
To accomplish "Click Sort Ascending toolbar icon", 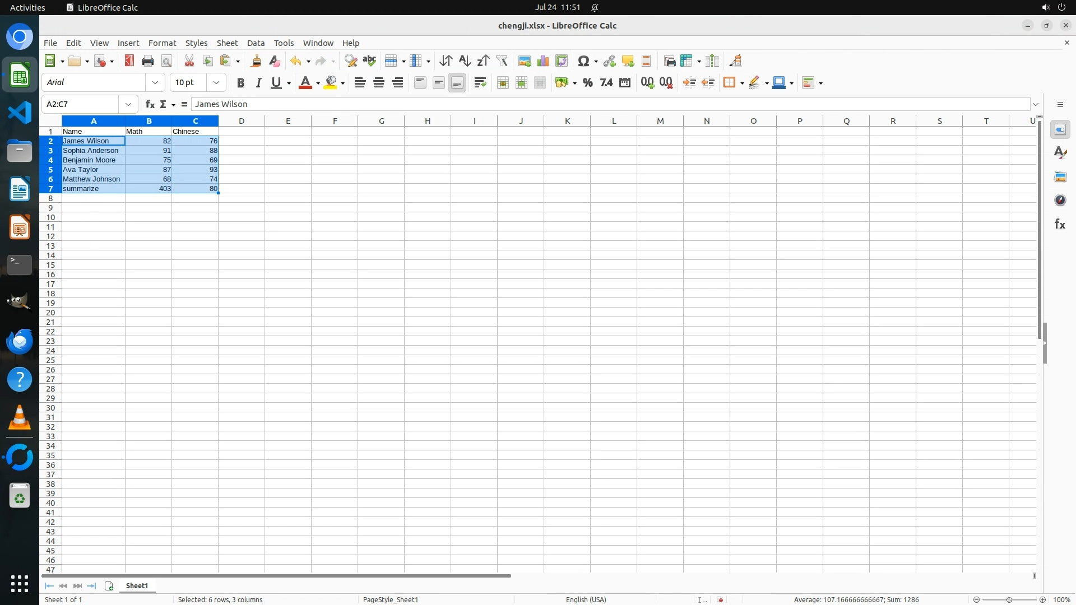I will (x=465, y=61).
